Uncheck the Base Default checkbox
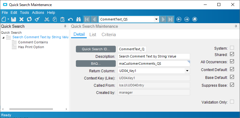 pyautogui.click(x=232, y=77)
